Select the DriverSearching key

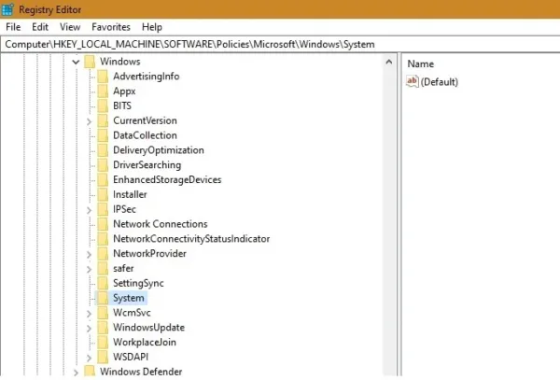click(147, 164)
